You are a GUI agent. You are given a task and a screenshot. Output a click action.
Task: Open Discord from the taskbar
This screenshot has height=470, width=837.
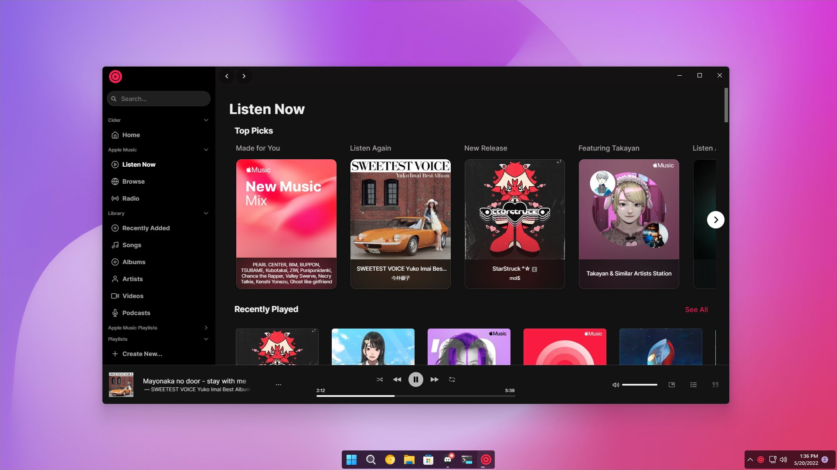click(448, 460)
